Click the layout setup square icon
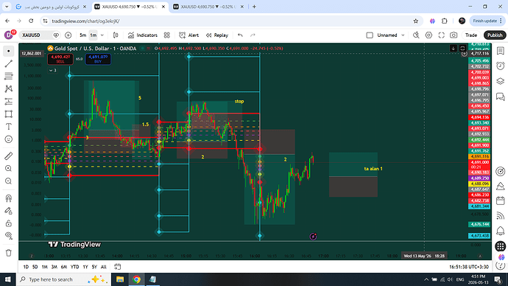508x286 pixels. pyautogui.click(x=370, y=35)
